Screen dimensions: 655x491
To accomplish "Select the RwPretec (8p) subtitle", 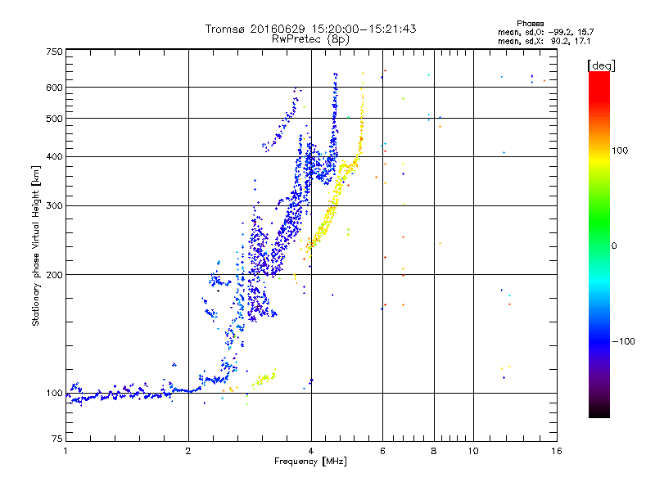I will [310, 39].
